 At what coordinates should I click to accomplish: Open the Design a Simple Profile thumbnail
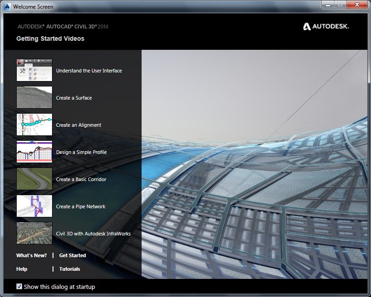[34, 152]
